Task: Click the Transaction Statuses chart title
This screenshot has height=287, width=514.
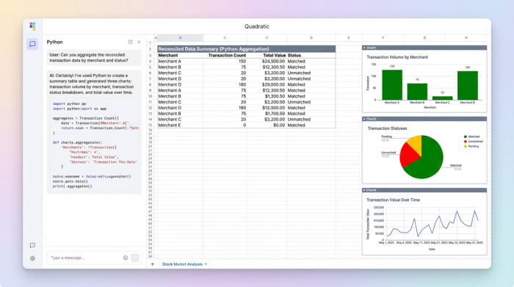Action: (387, 128)
